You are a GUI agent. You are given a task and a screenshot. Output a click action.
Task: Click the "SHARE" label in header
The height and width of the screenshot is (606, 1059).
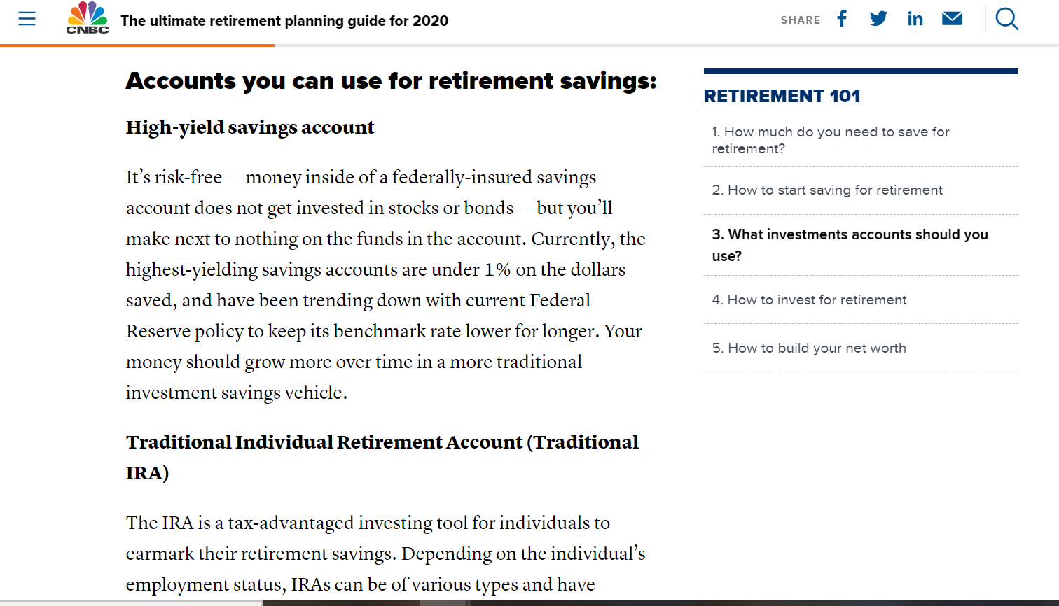pyautogui.click(x=800, y=20)
